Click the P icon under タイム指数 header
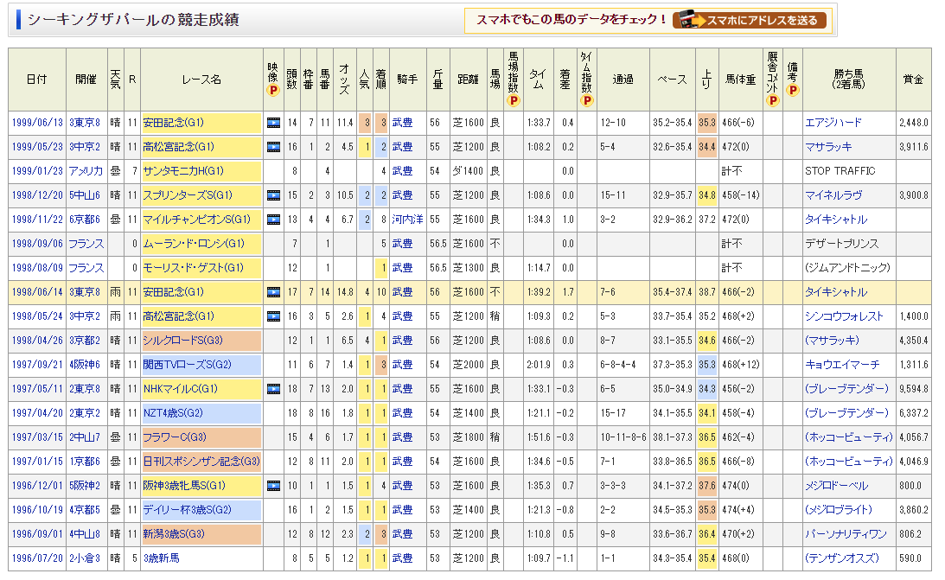This screenshot has height=580, width=945. click(586, 100)
